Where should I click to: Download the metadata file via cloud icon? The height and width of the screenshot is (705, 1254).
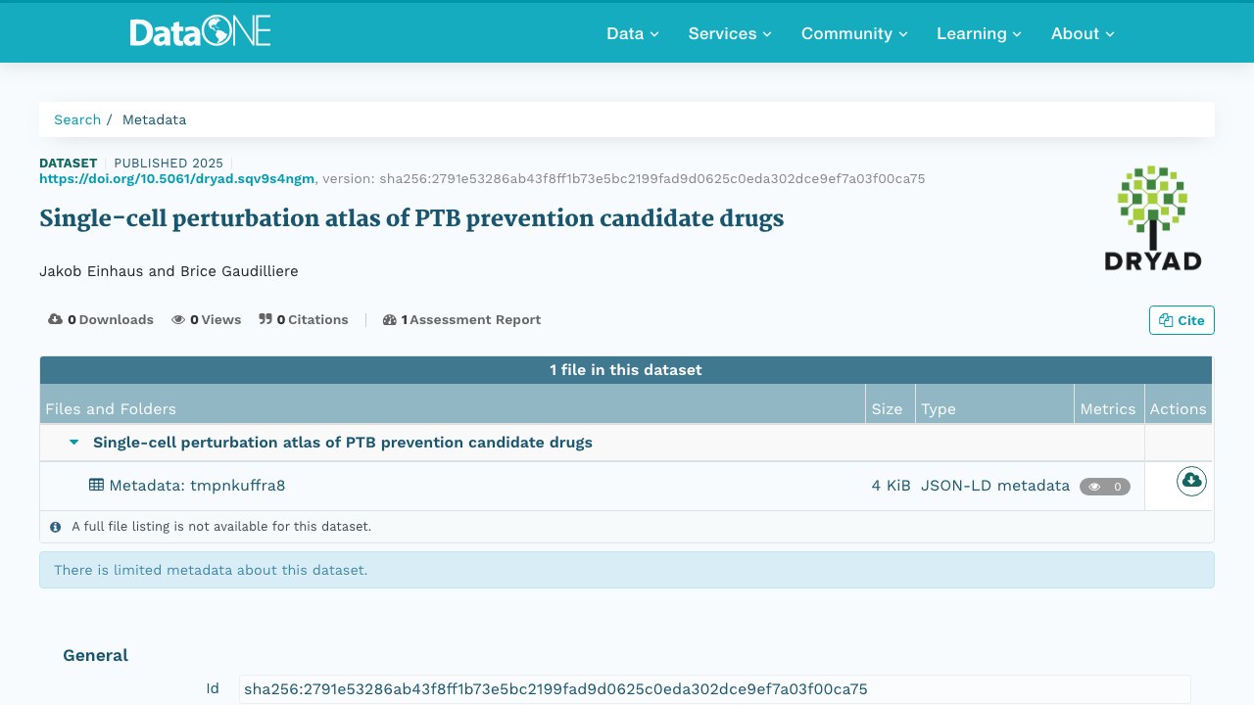[1191, 481]
